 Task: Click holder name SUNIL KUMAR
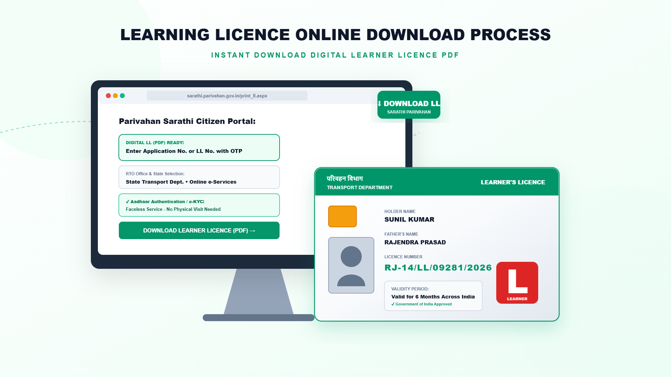click(410, 220)
